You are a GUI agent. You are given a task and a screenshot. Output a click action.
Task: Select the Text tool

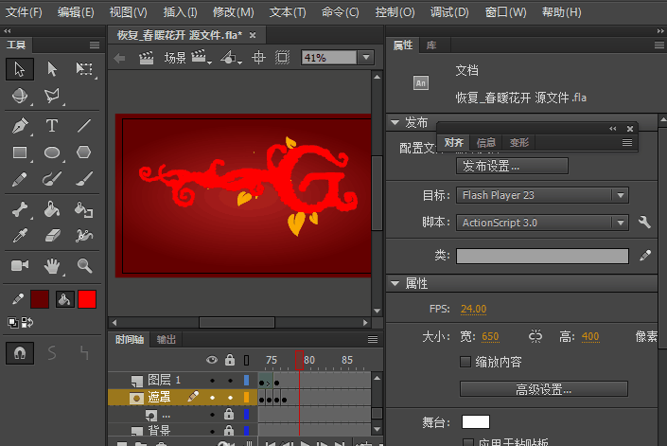tap(52, 126)
